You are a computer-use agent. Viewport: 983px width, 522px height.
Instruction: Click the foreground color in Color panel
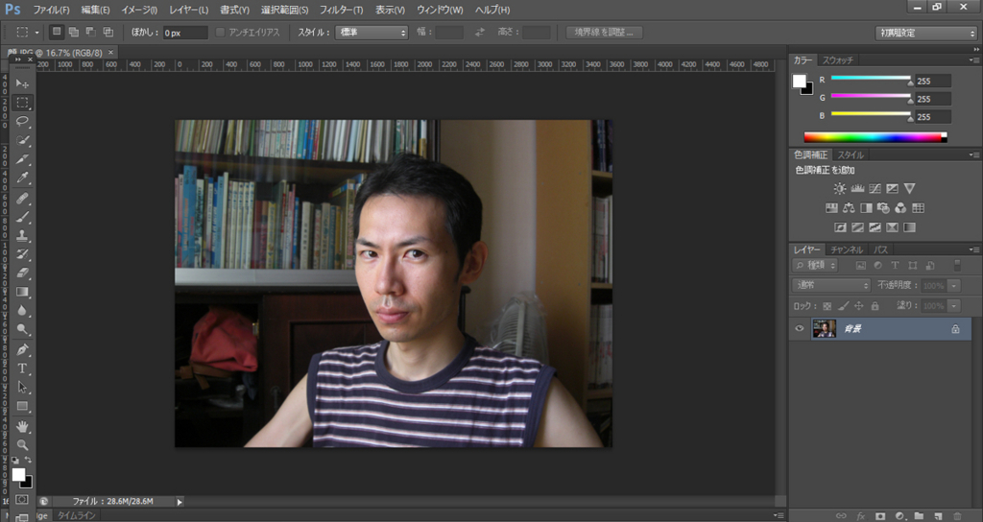(x=800, y=81)
